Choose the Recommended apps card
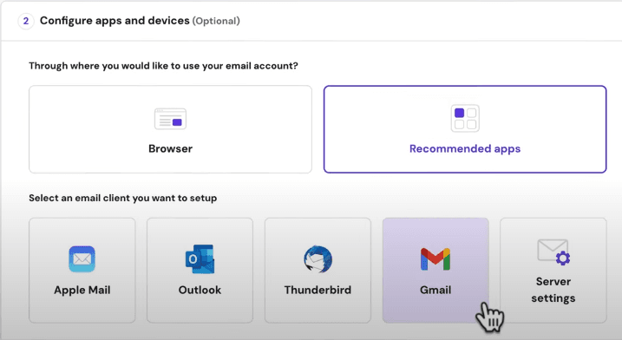This screenshot has width=622, height=340. coord(465,129)
